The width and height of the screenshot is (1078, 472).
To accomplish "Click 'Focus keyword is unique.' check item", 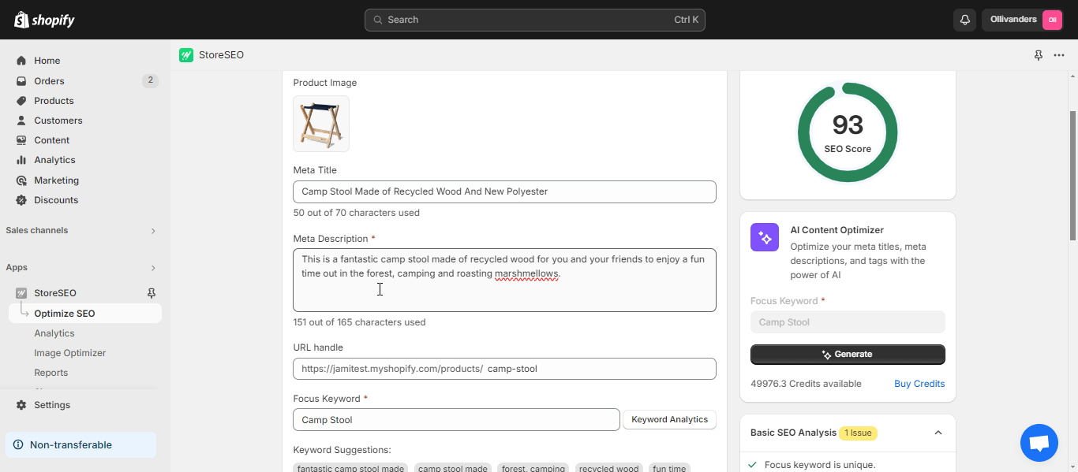I will click(x=820, y=465).
